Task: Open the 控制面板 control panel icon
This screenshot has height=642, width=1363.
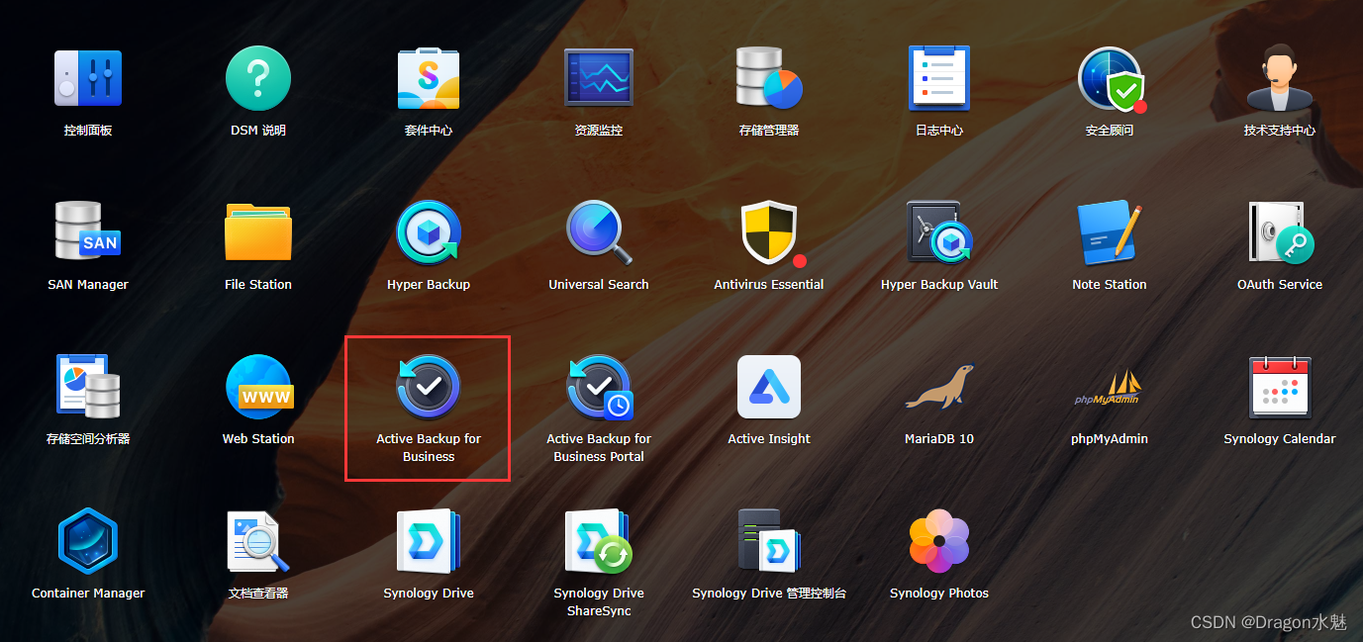Action: click(88, 78)
